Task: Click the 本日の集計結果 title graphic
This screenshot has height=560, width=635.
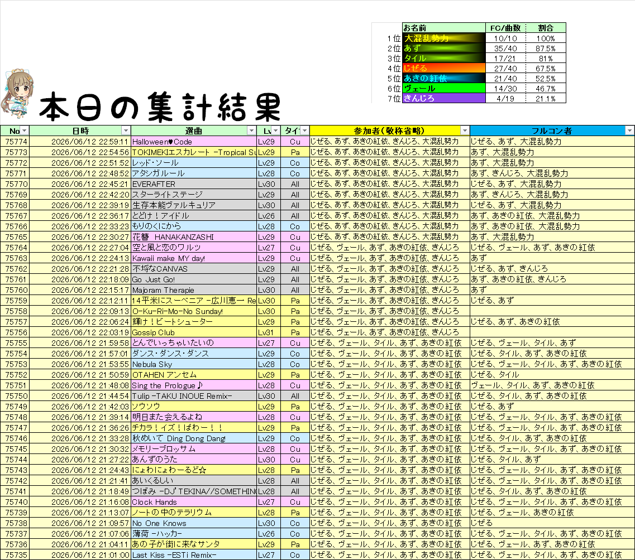Action: pos(160,107)
